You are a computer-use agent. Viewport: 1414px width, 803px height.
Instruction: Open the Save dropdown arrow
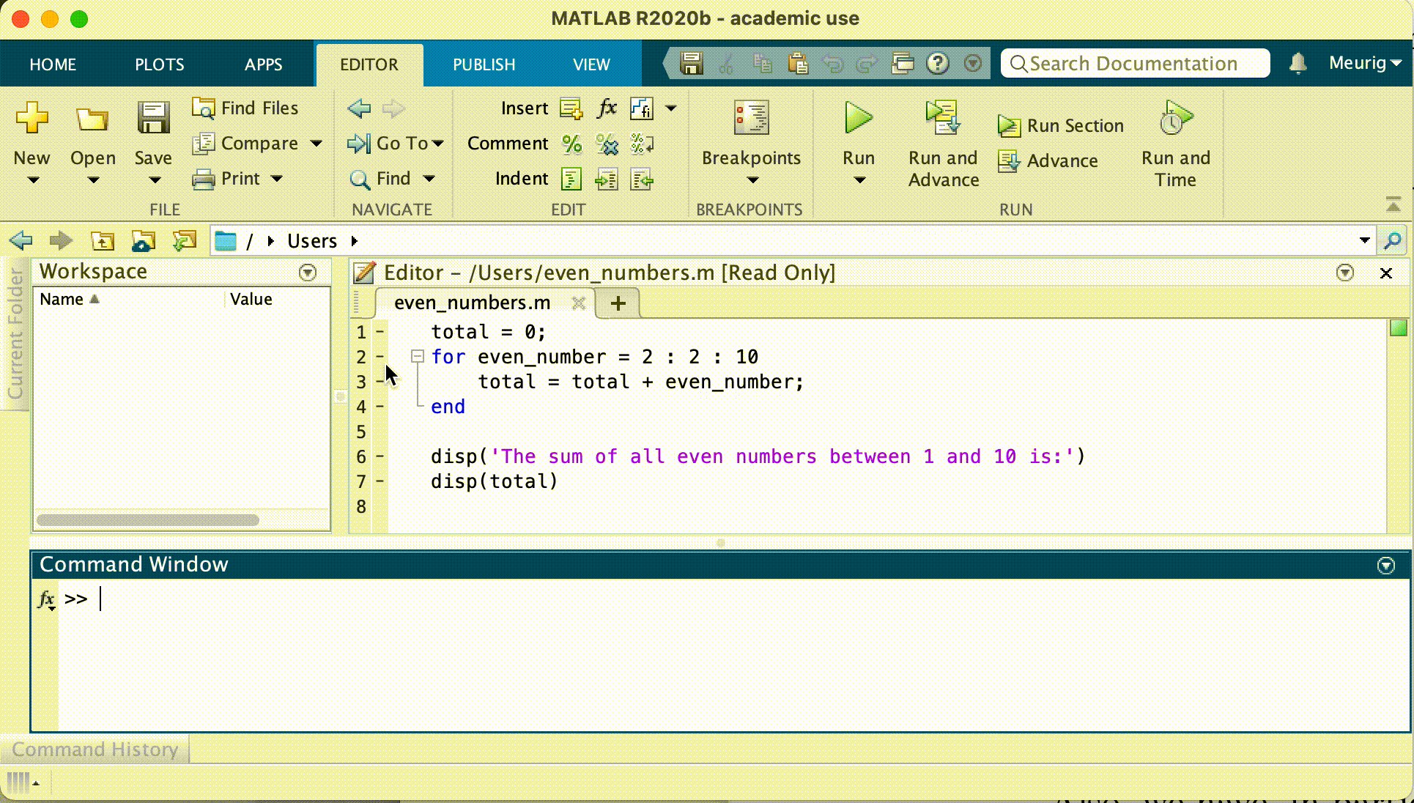153,180
